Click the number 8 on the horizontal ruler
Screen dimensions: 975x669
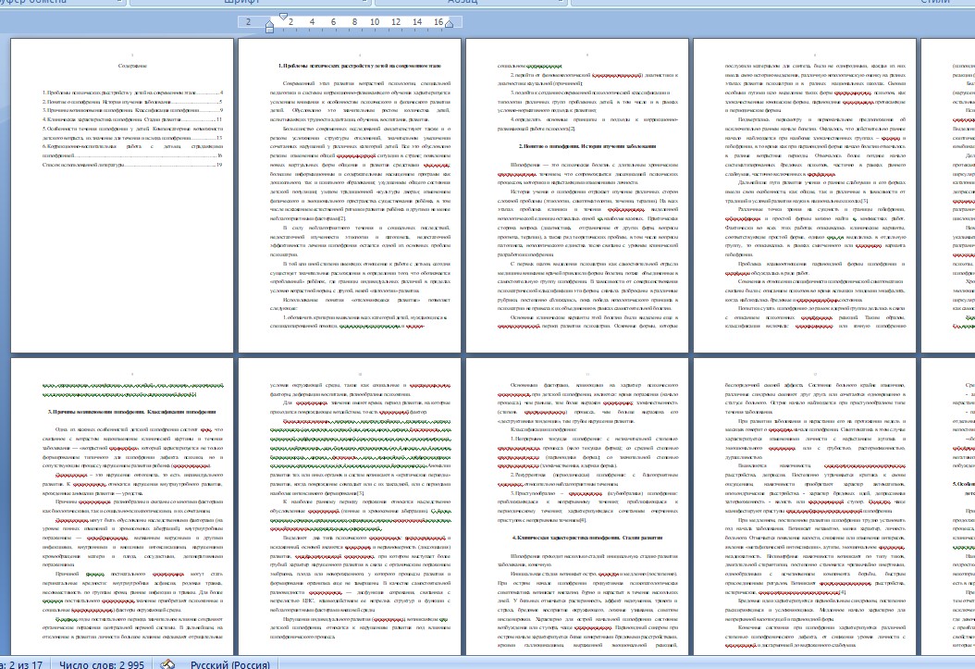pos(354,20)
